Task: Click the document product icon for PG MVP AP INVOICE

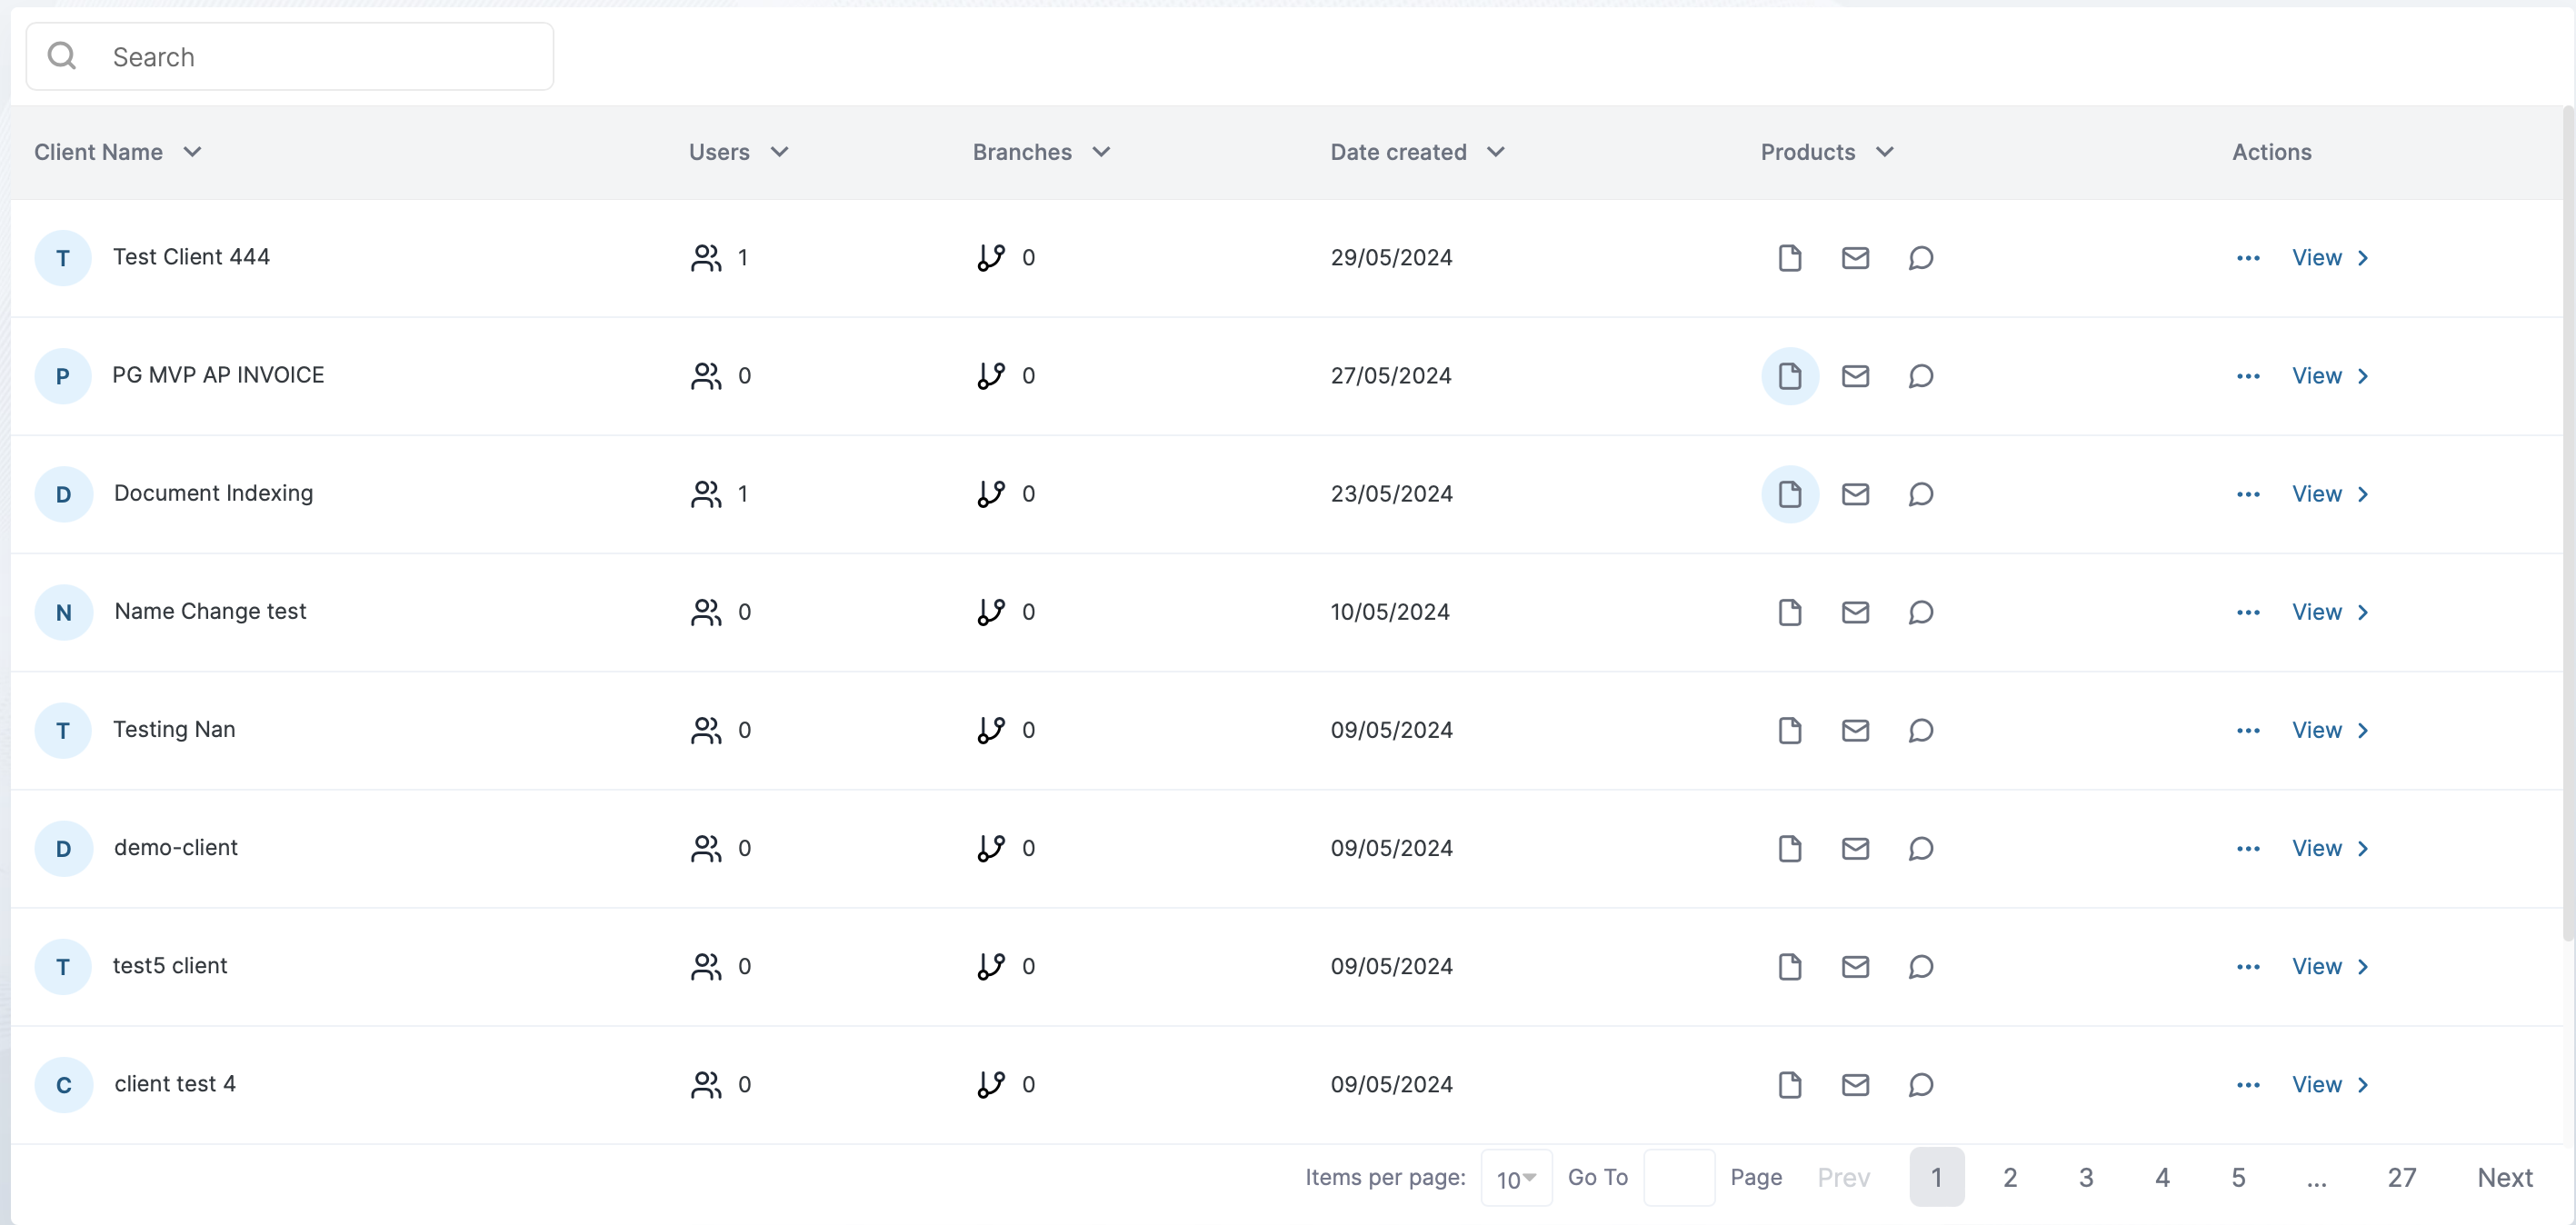Action: (1789, 376)
